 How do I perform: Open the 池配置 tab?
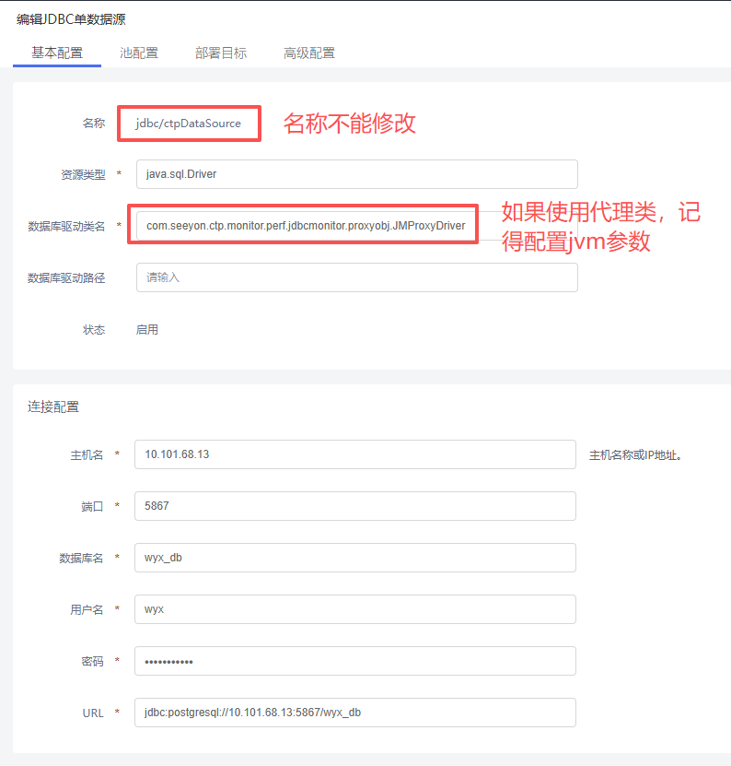click(139, 53)
